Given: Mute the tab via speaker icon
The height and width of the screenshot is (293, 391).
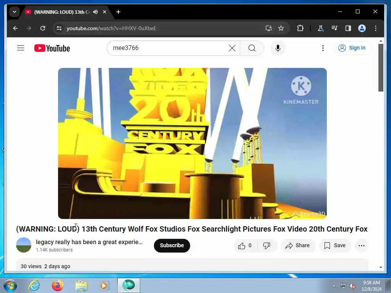Looking at the screenshot, I should [95, 12].
